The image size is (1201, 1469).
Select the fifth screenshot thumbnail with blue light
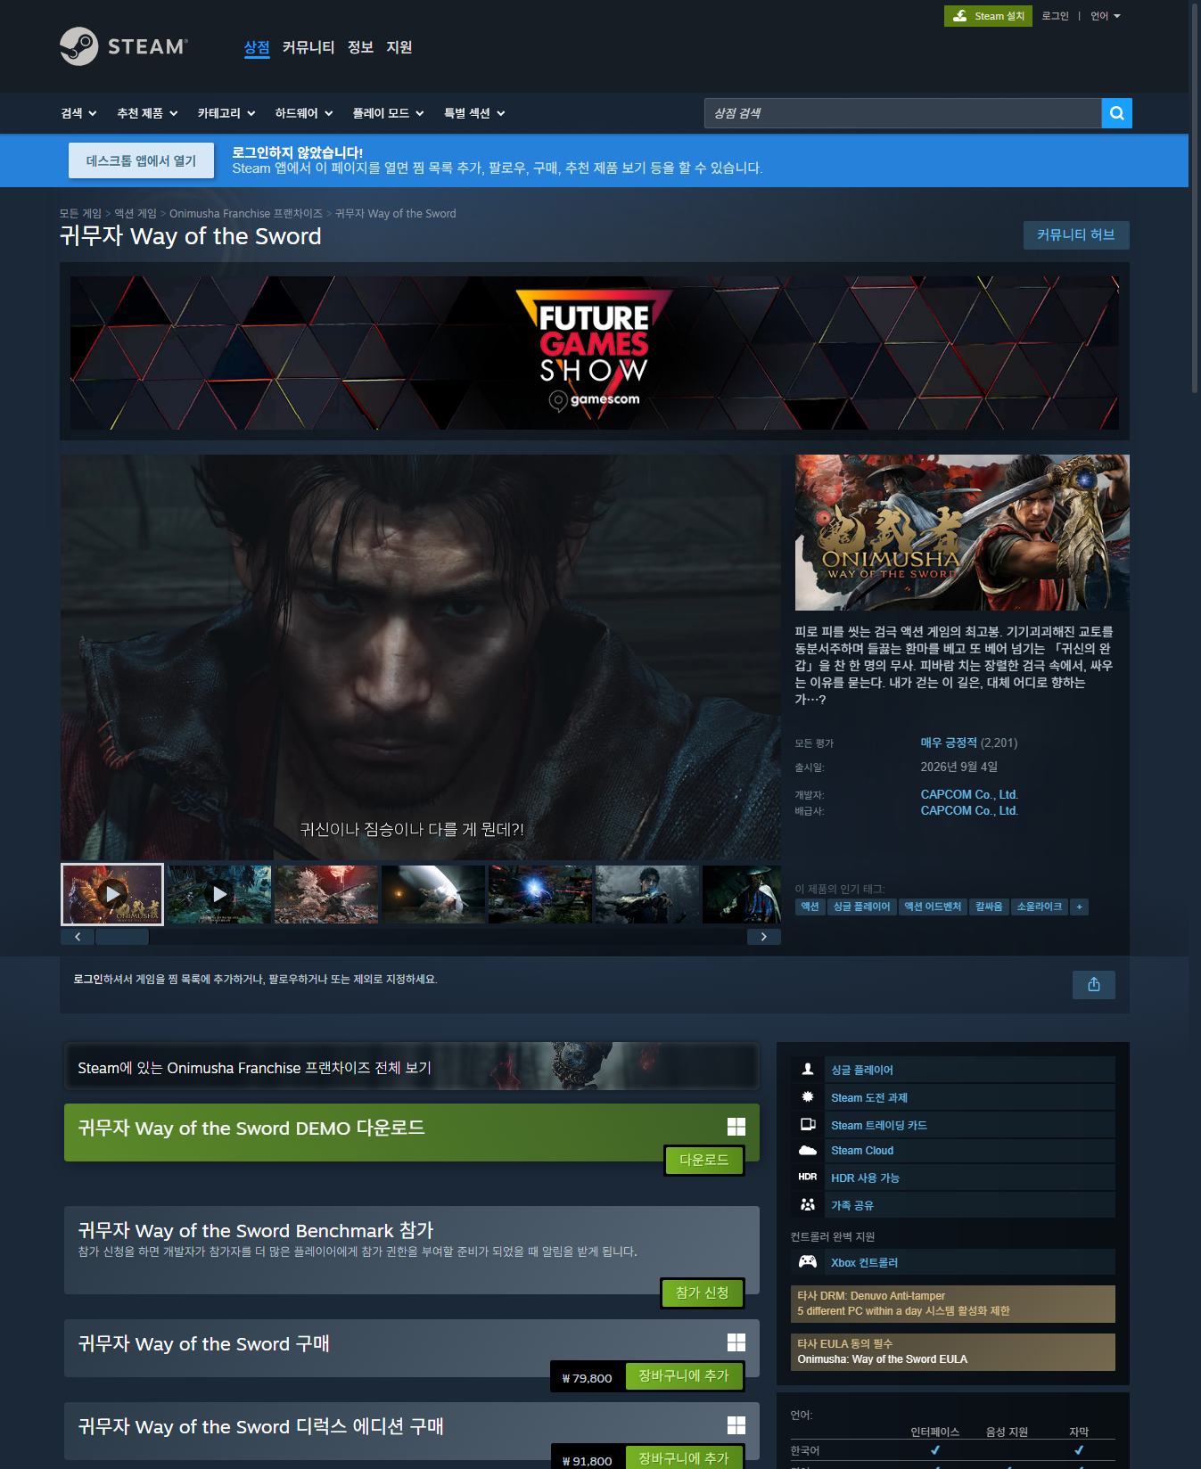540,894
